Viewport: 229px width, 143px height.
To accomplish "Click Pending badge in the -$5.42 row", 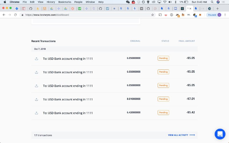I will 163,112.
